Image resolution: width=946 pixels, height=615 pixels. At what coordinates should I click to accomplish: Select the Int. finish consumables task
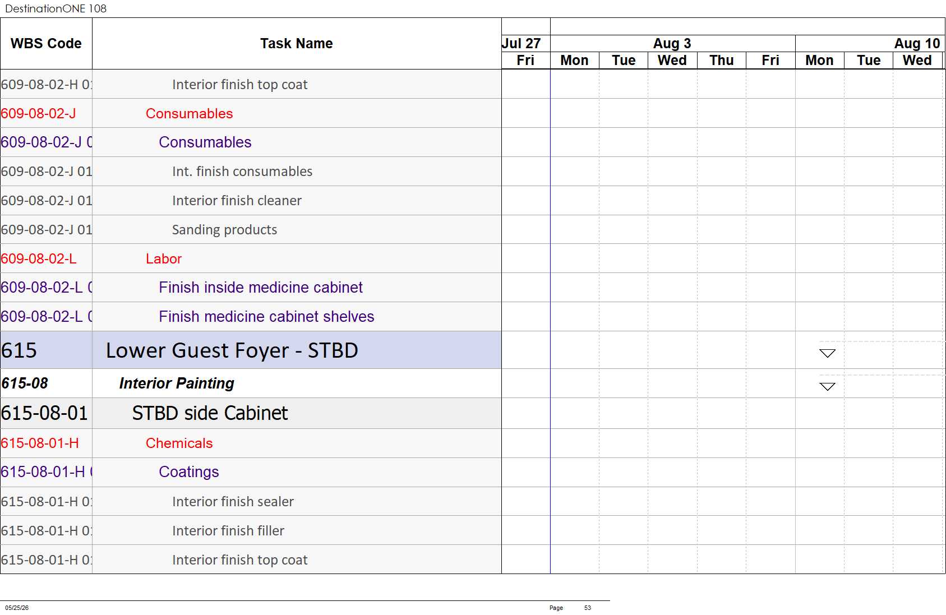click(242, 172)
